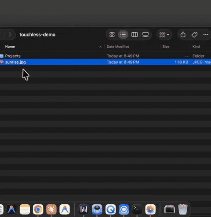The width and height of the screenshot is (211, 217).
Task: Open the more actions ellipsis menu
Action: [x=206, y=35]
